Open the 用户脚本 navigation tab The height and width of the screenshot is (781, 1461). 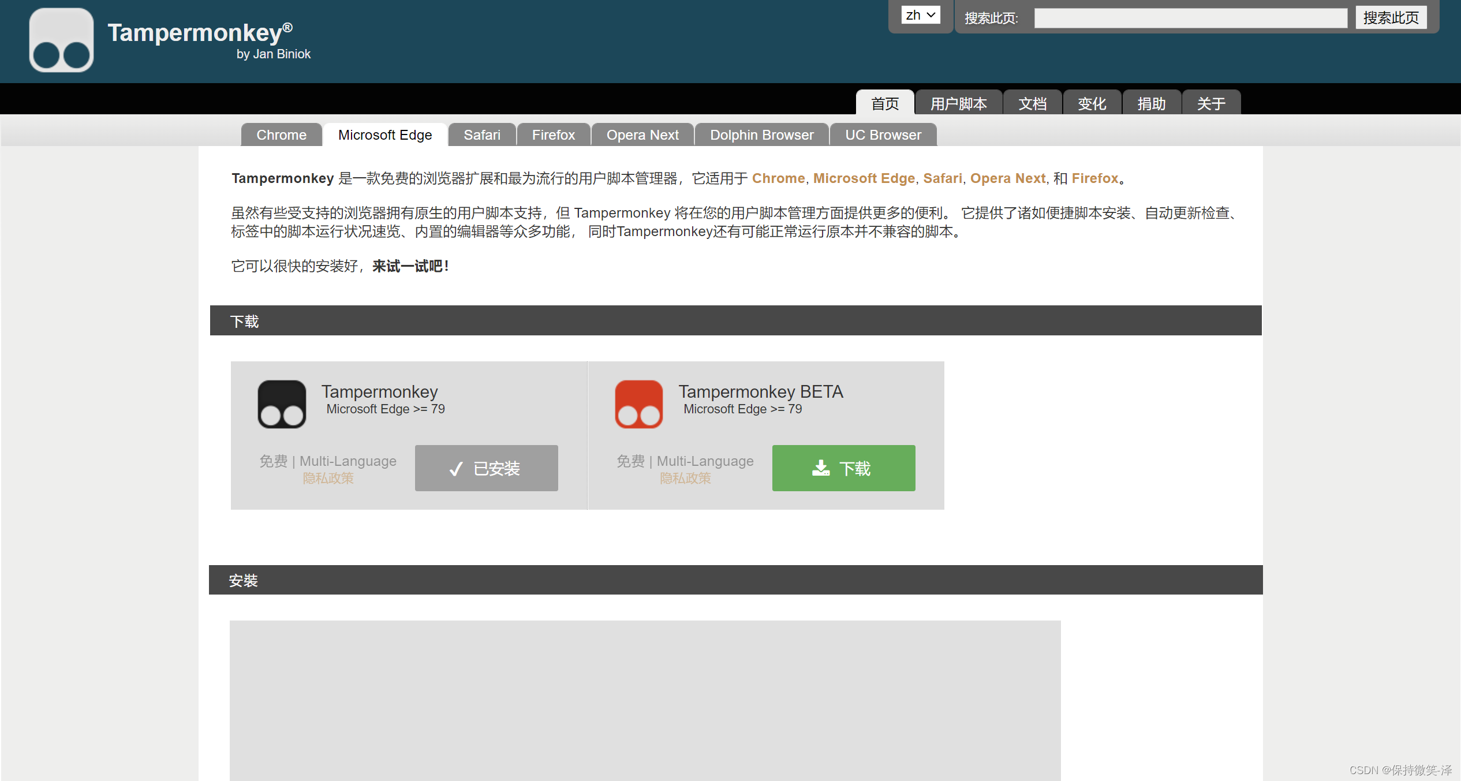pos(959,103)
